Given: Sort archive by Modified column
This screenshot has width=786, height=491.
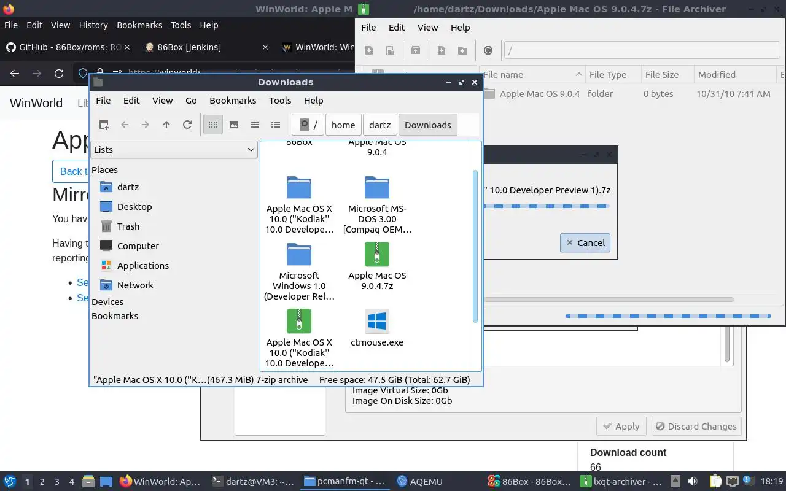Looking at the screenshot, I should 736,75.
